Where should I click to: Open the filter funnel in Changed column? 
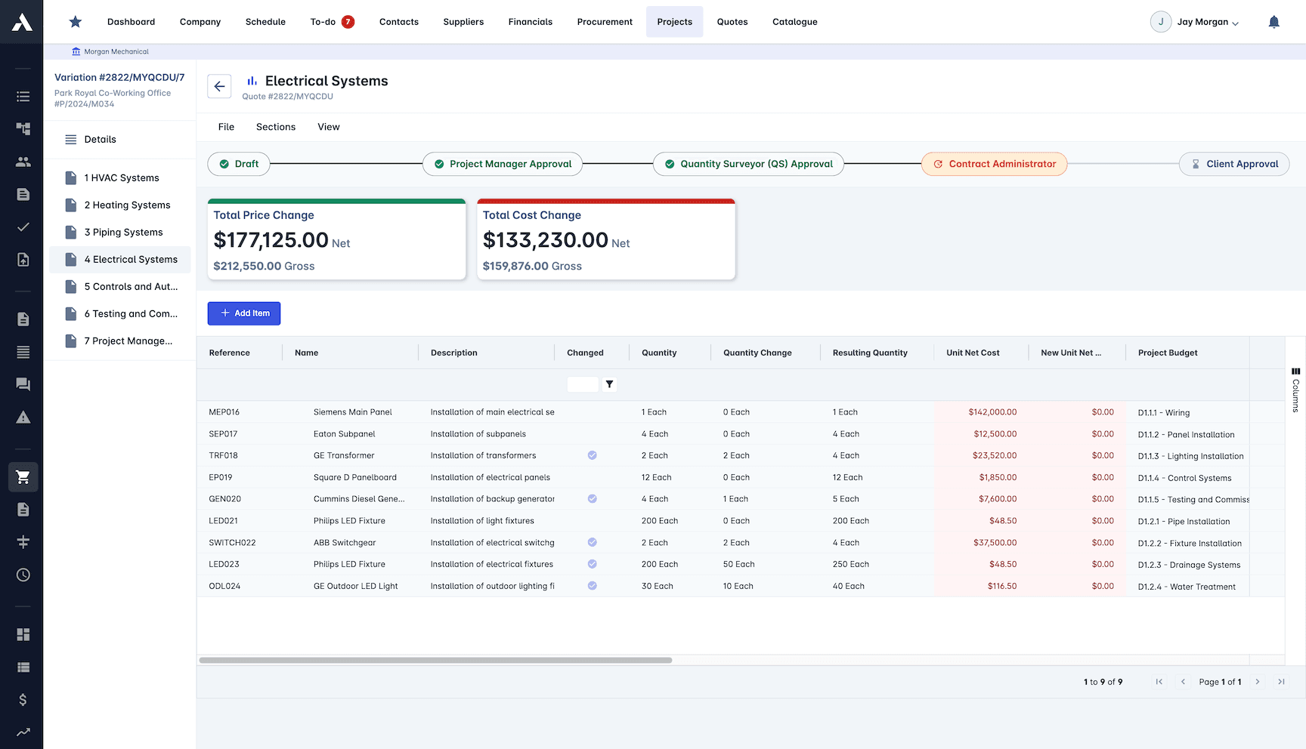point(609,384)
